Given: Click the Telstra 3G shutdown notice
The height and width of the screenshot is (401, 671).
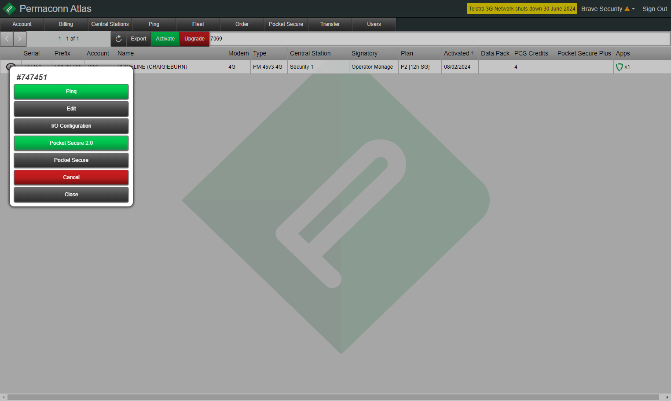Looking at the screenshot, I should coord(522,9).
